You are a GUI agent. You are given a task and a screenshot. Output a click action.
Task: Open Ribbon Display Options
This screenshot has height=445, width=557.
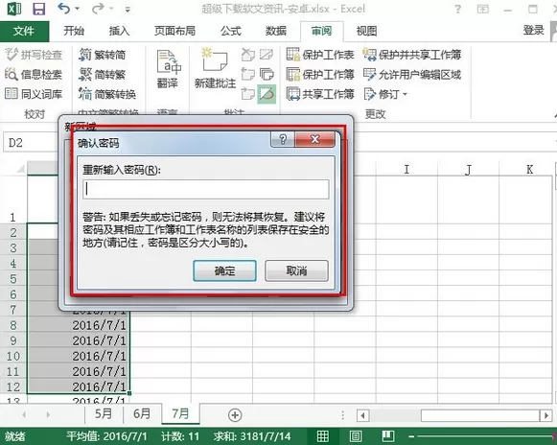pos(483,9)
